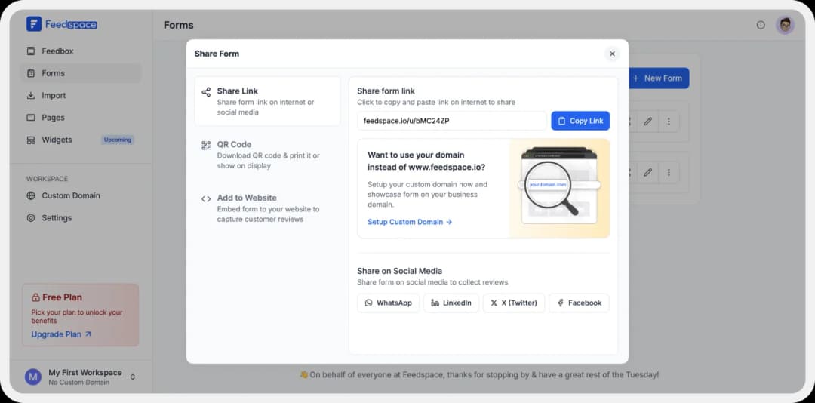The height and width of the screenshot is (403, 815).
Task: Expand the My First Workspace switcher
Action: click(133, 377)
